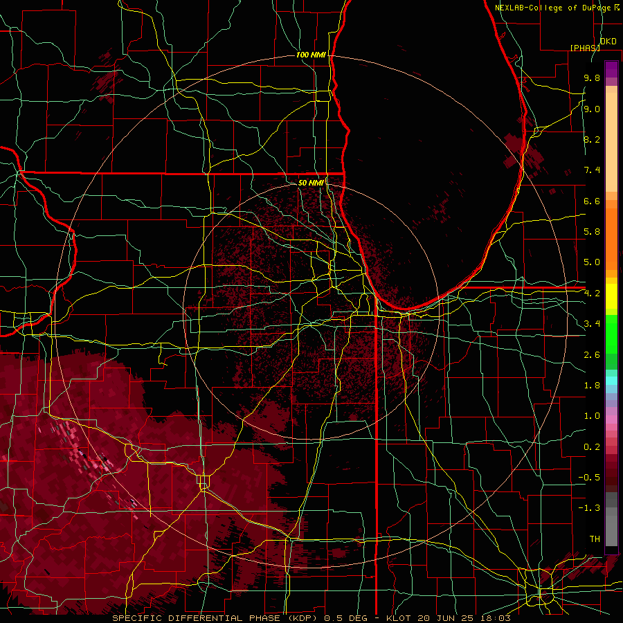The width and height of the screenshot is (623, 623).
Task: Click the 7.4 scale value
Action: [592, 170]
